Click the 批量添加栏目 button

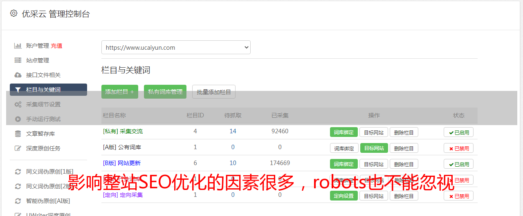214,92
